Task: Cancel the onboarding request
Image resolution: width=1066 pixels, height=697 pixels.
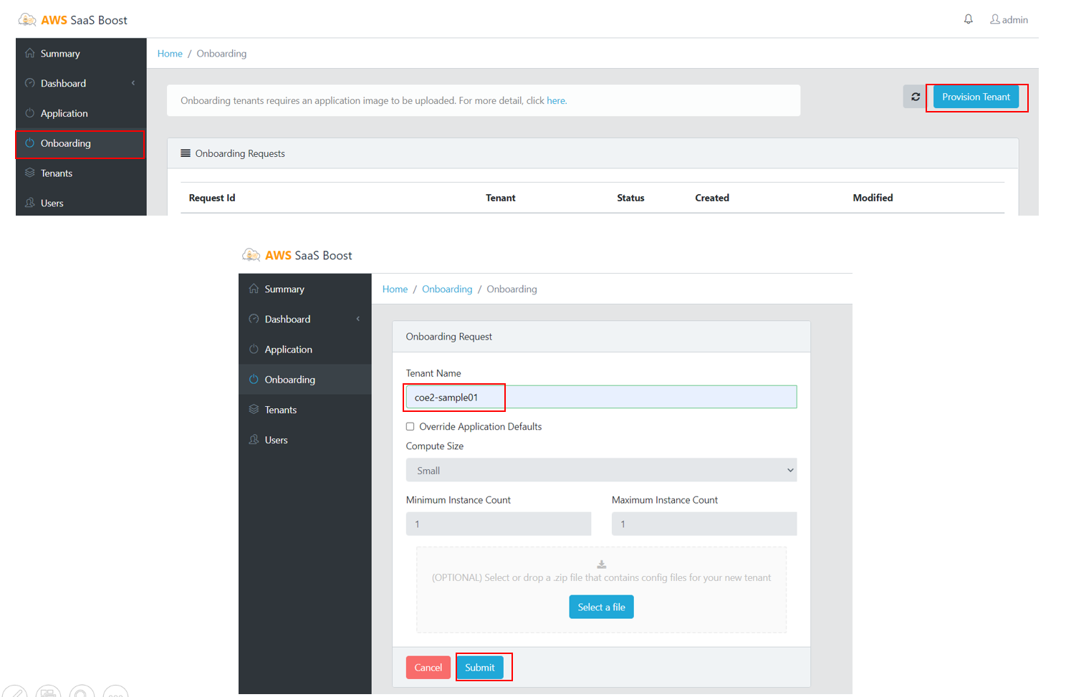Action: pos(428,668)
